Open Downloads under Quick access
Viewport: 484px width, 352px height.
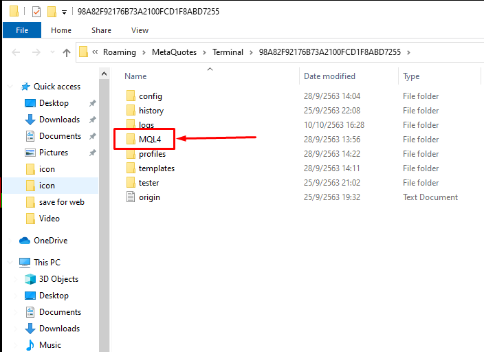[59, 120]
